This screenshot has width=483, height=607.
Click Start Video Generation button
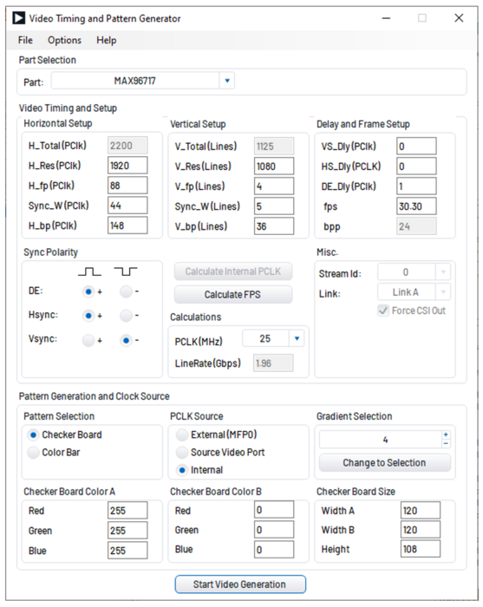point(240,584)
